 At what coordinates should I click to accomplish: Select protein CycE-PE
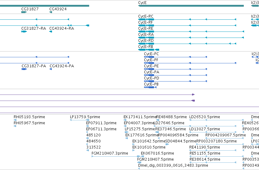[x=175, y=69]
